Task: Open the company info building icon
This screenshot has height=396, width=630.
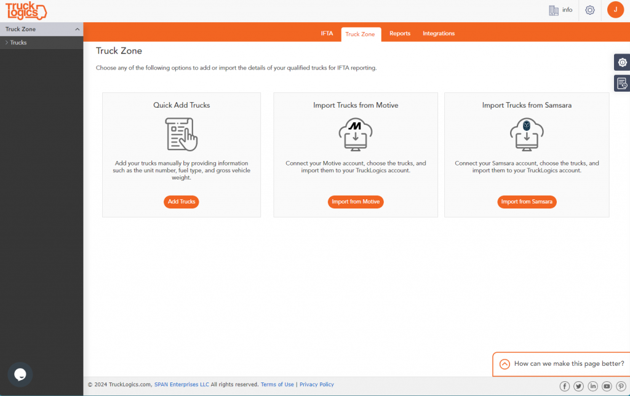Action: pyautogui.click(x=554, y=10)
